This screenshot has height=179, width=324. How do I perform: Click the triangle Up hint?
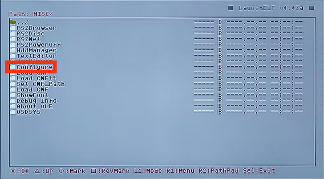pyautogui.click(x=44, y=171)
